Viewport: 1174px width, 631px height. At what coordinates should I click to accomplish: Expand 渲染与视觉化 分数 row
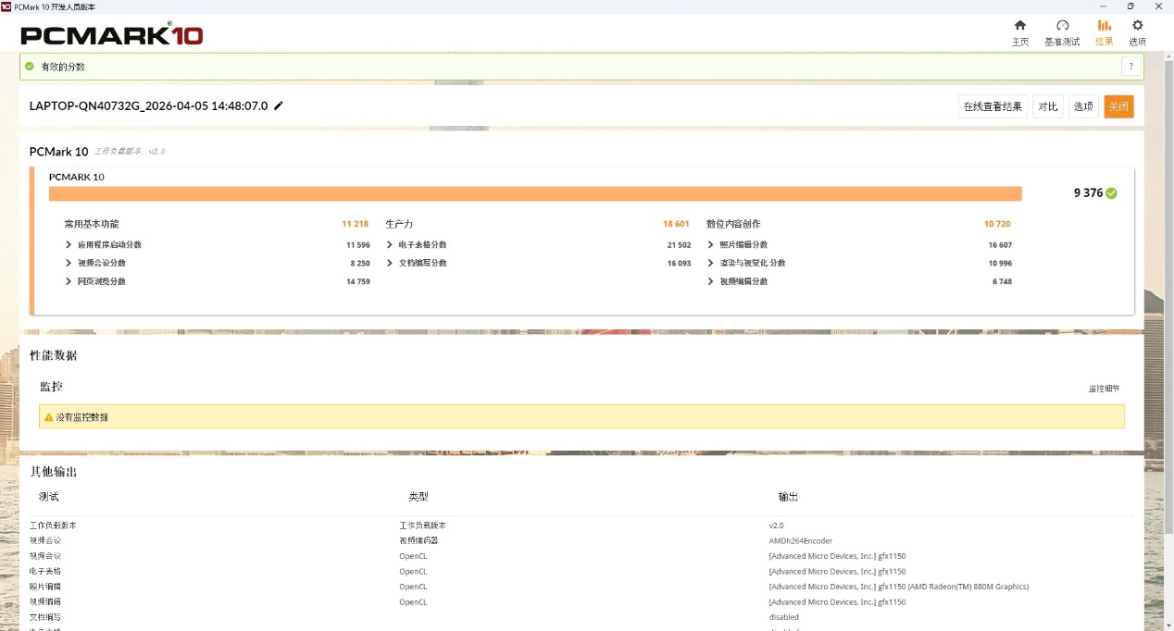tap(710, 263)
